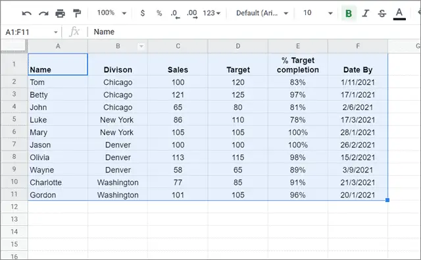421x260 pixels.
Task: Toggle Strikethrough formatting
Action: click(x=382, y=13)
